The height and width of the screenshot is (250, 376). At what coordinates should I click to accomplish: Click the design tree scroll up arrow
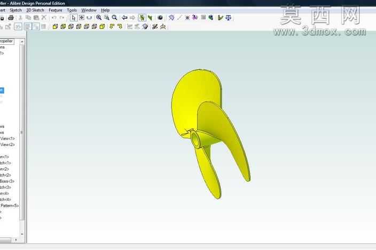[x=22, y=42]
